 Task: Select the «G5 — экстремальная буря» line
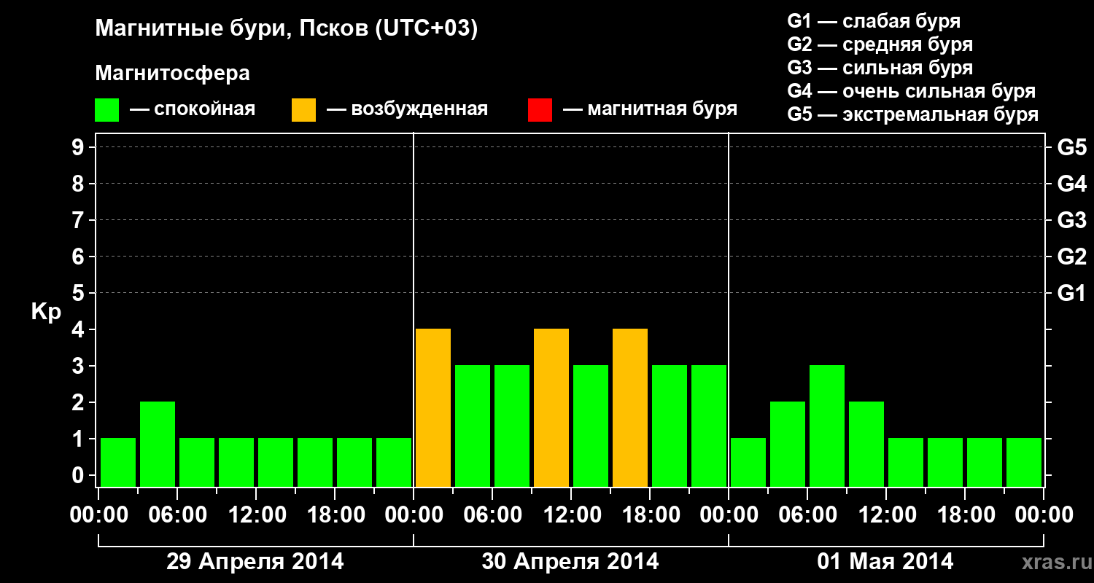click(912, 114)
